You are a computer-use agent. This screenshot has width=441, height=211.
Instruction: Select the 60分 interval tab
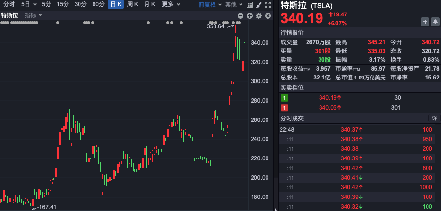coord(98,4)
